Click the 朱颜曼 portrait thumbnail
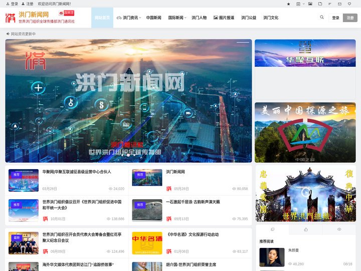 272,257
